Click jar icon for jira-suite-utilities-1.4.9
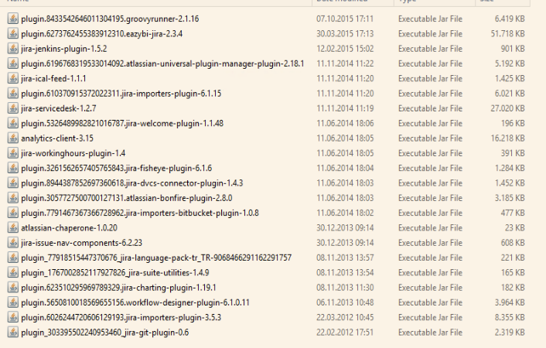Viewport: 546px width, 348px height. tap(13, 273)
